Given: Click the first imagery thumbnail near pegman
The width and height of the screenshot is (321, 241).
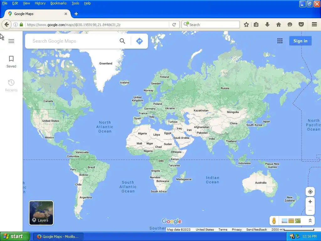Looking at the screenshot, I should pyautogui.click(x=285, y=221).
